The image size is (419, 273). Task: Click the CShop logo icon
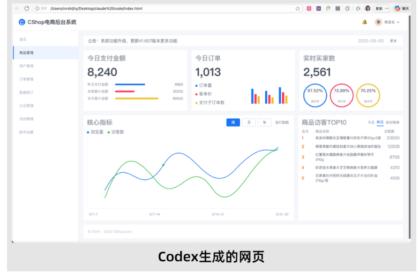tap(22, 22)
